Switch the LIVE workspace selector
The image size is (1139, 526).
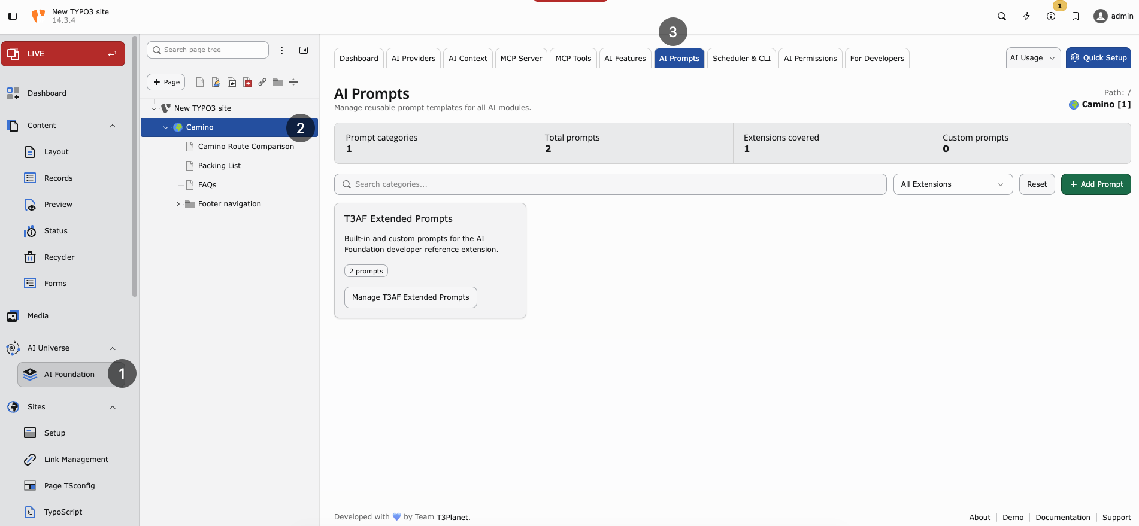(x=63, y=54)
